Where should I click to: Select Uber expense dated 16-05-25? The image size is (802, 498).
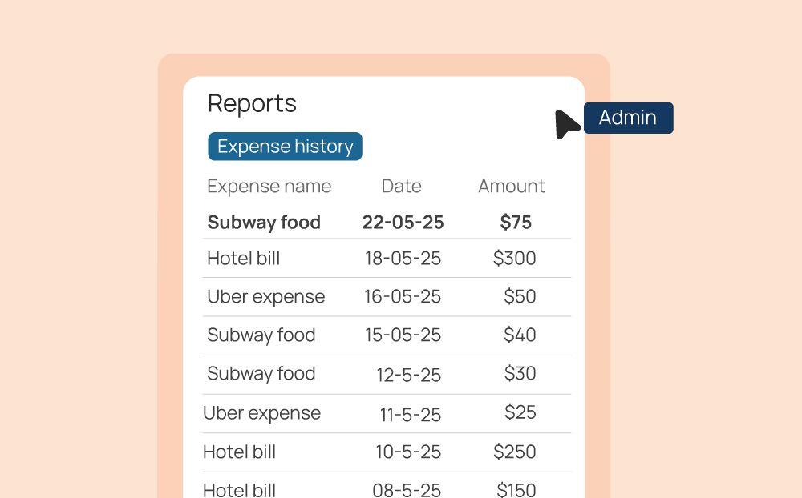(x=387, y=297)
